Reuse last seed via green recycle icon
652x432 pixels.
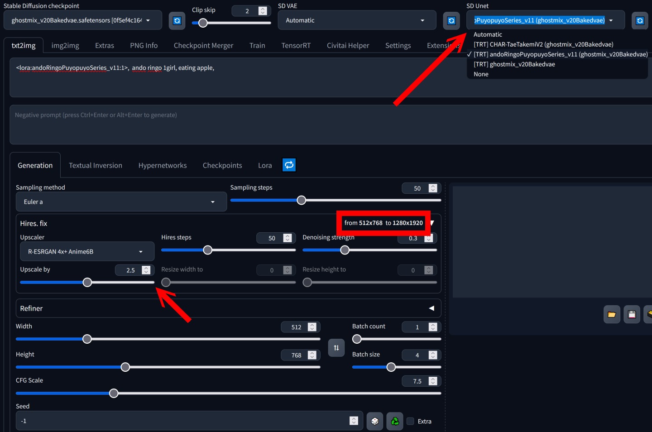[x=394, y=421]
